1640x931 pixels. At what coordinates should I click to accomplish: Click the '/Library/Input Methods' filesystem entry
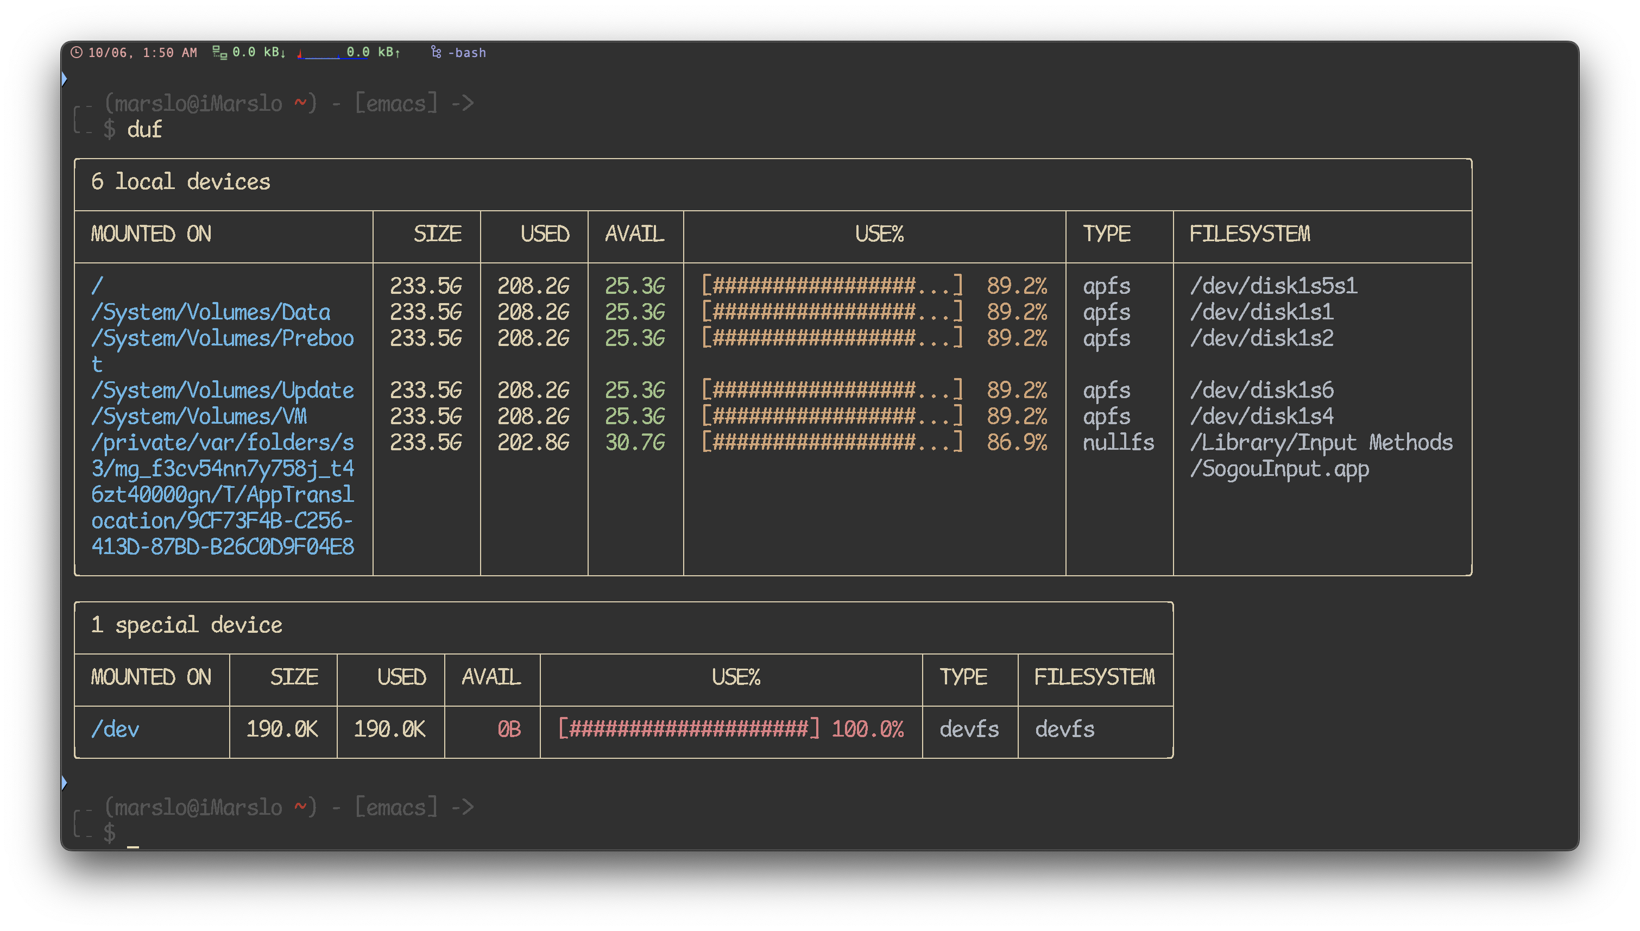(1321, 443)
